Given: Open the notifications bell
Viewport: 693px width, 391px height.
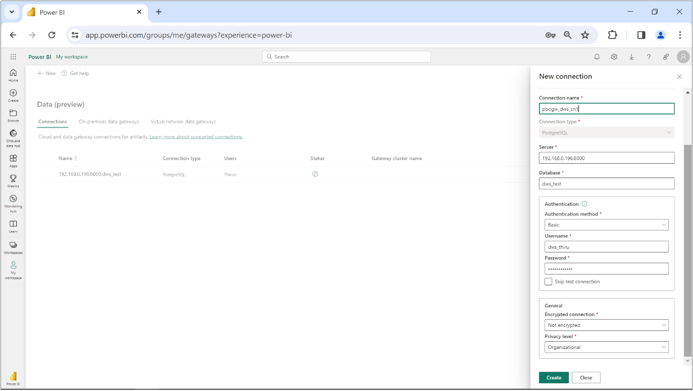Looking at the screenshot, I should point(597,57).
